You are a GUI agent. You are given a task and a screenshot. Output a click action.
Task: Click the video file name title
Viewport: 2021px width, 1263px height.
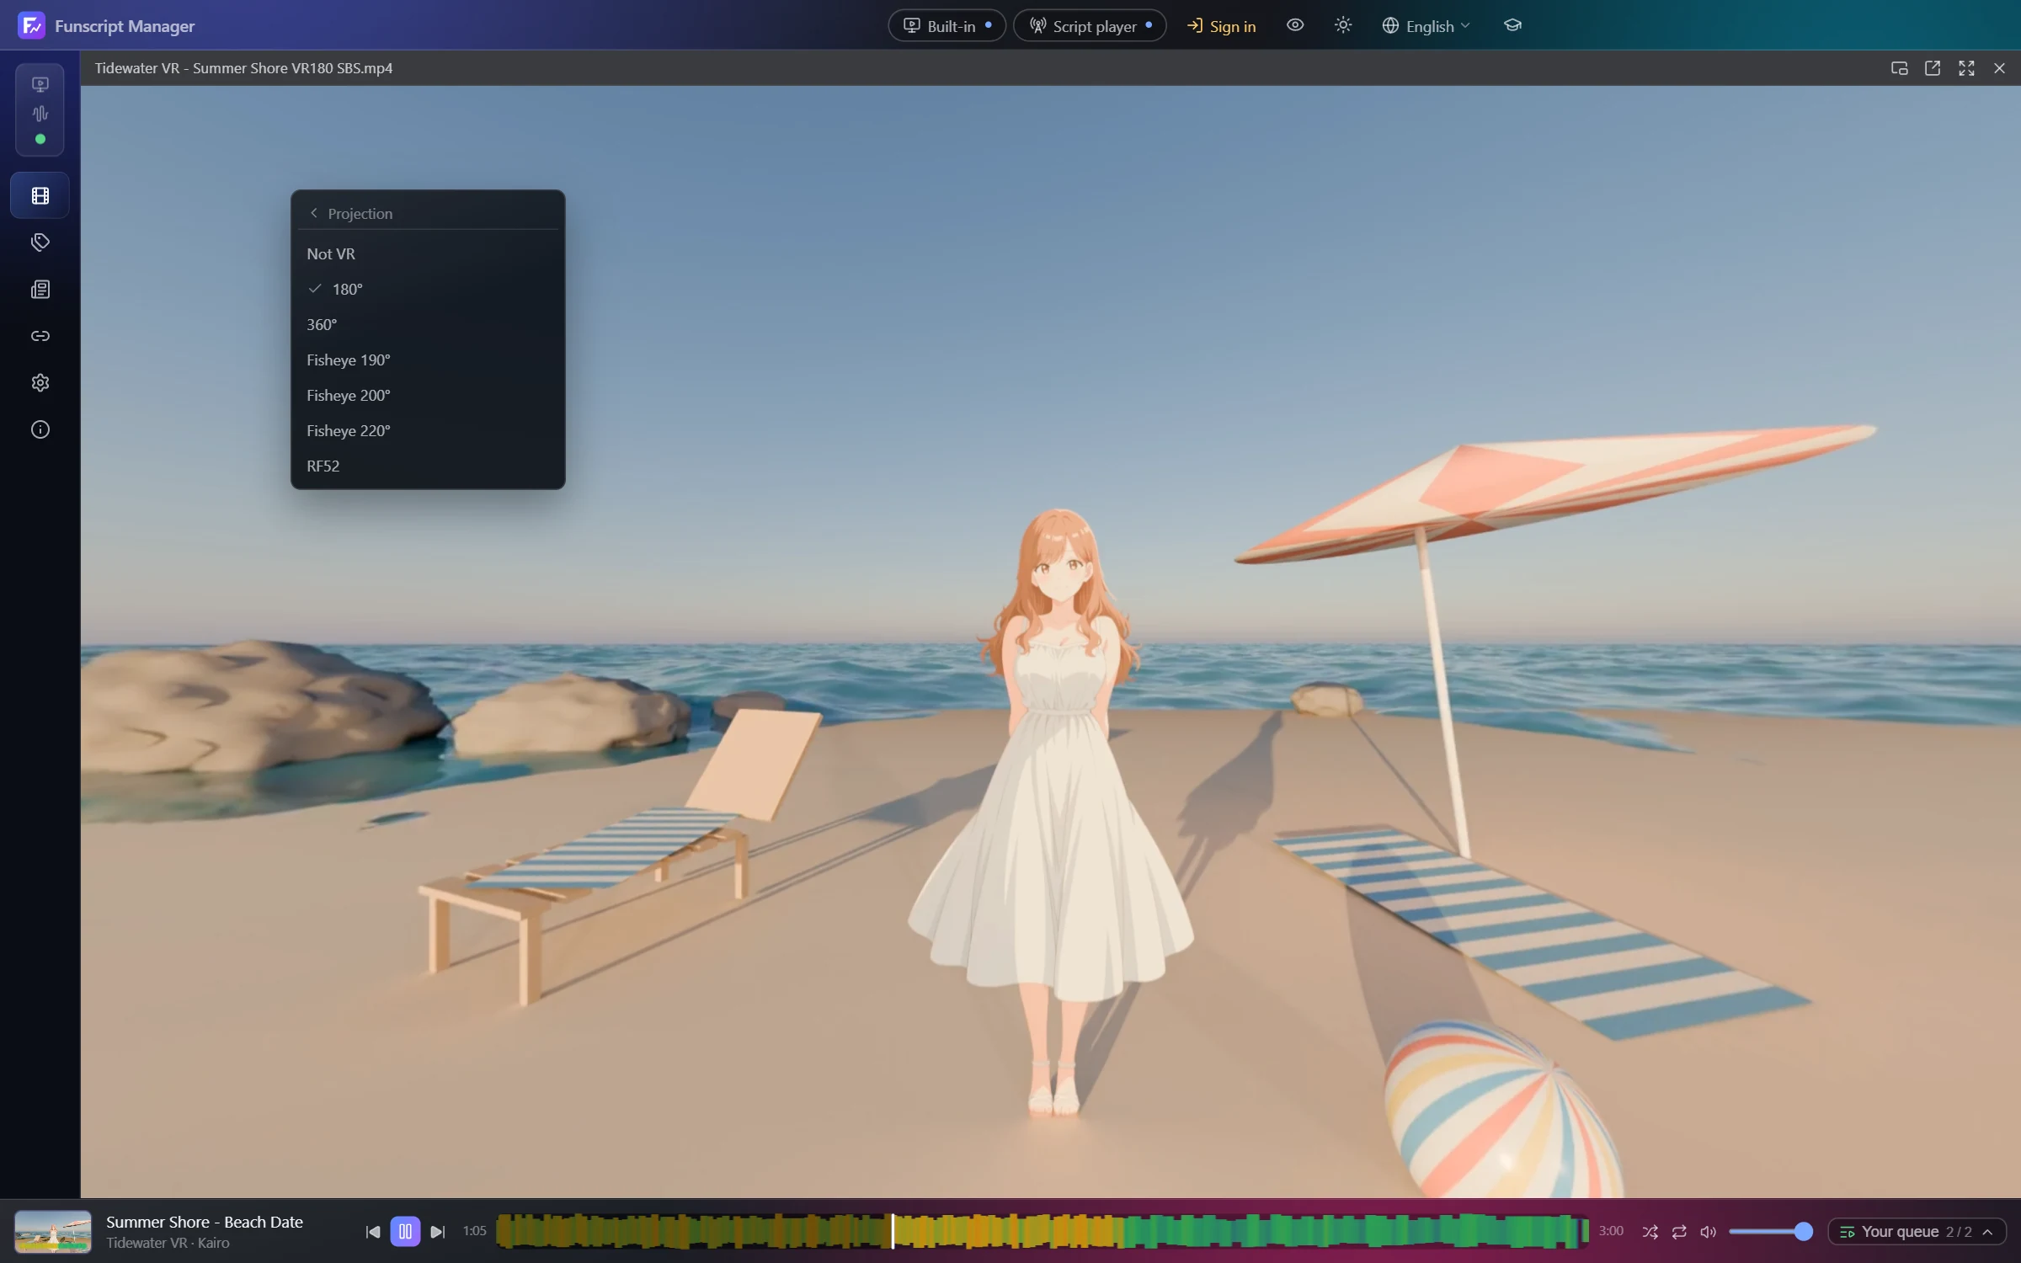pos(243,68)
